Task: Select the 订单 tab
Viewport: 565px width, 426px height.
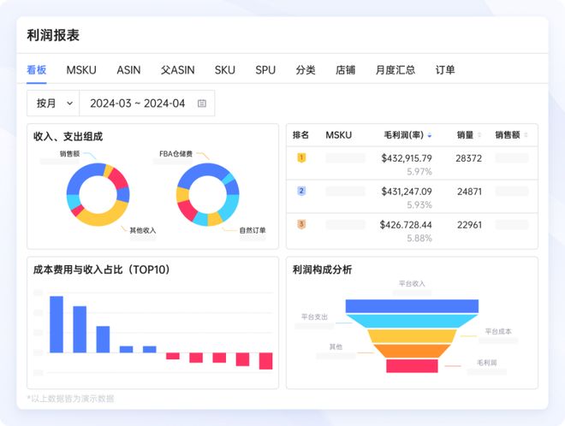Action: click(x=445, y=69)
